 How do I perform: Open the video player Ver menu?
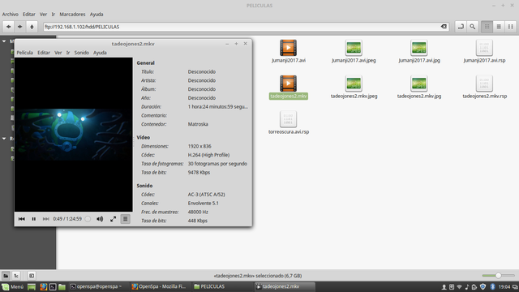click(x=58, y=53)
